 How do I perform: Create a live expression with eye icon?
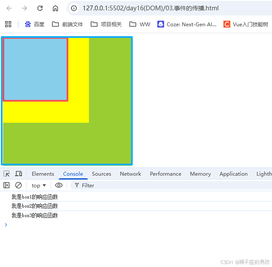pyautogui.click(x=59, y=185)
